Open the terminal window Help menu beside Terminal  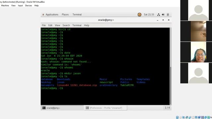(x=86, y=25)
